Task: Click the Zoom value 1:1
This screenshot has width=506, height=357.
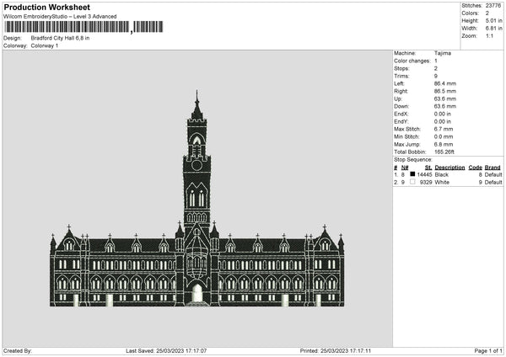Action: click(x=489, y=35)
